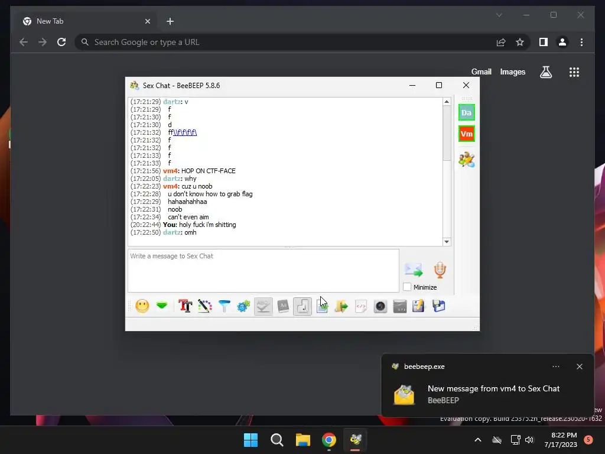
Task: Open Search Labs flask icon
Action: click(x=545, y=72)
